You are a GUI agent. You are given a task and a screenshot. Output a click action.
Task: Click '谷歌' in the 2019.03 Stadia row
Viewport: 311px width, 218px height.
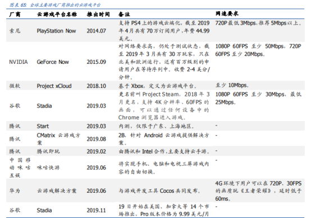(x=15, y=106)
